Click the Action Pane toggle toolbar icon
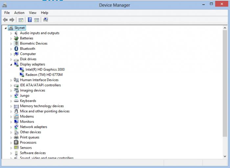 [37, 20]
